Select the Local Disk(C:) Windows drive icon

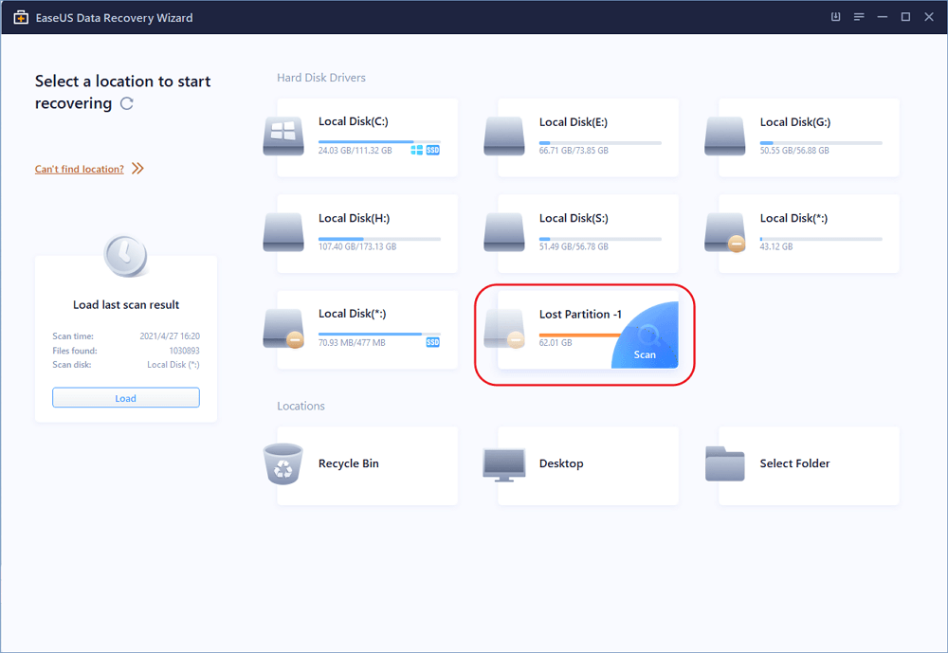(x=283, y=136)
